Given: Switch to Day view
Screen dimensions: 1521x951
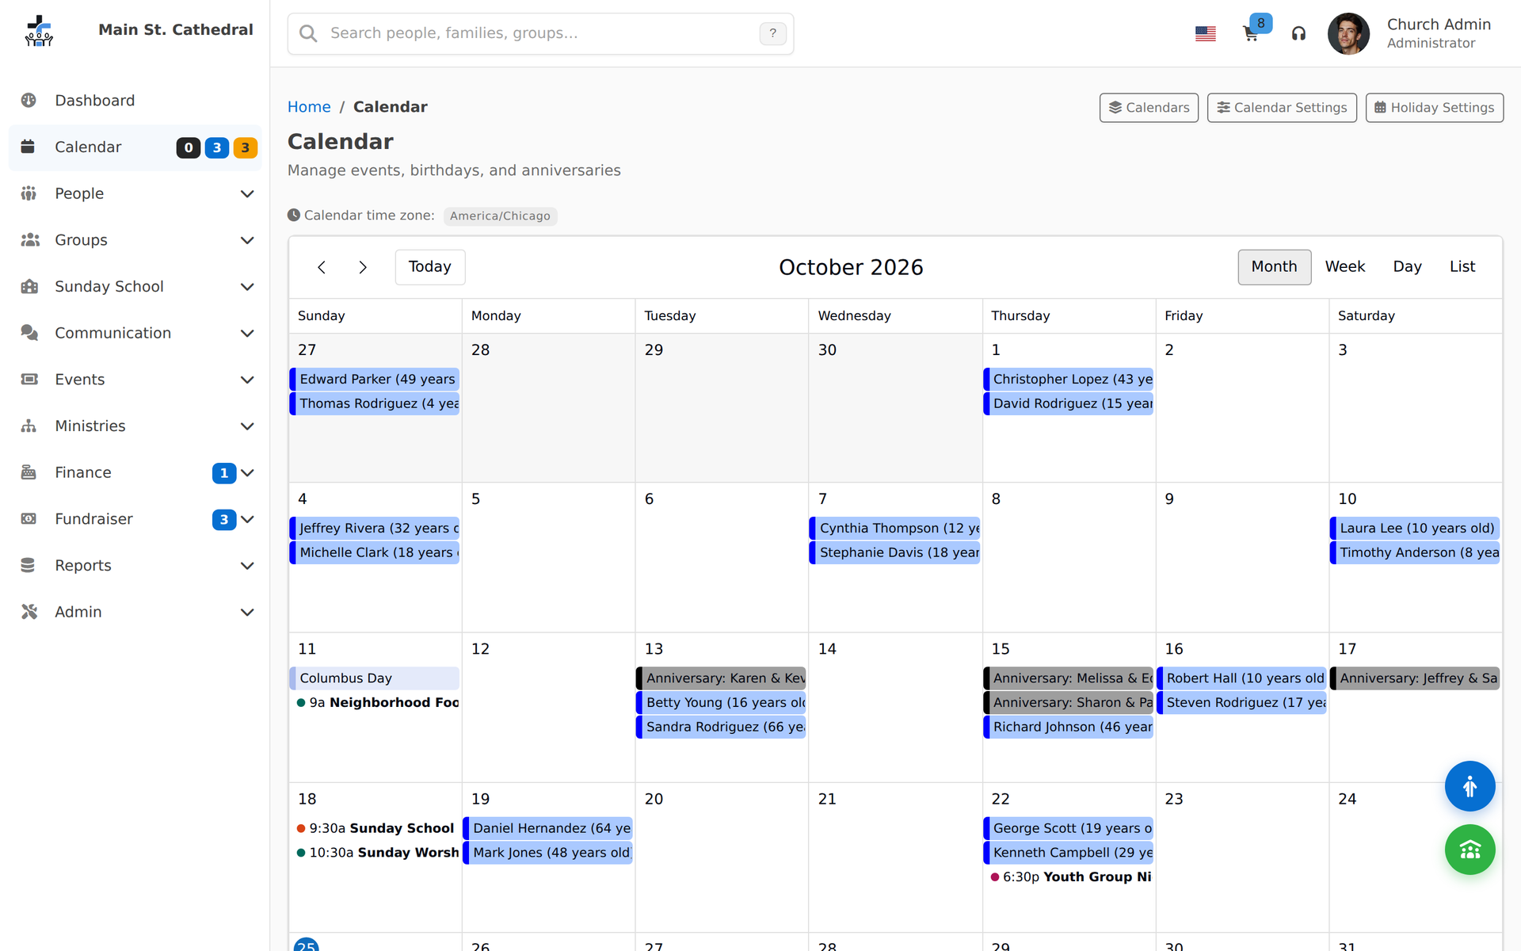Looking at the screenshot, I should point(1407,267).
